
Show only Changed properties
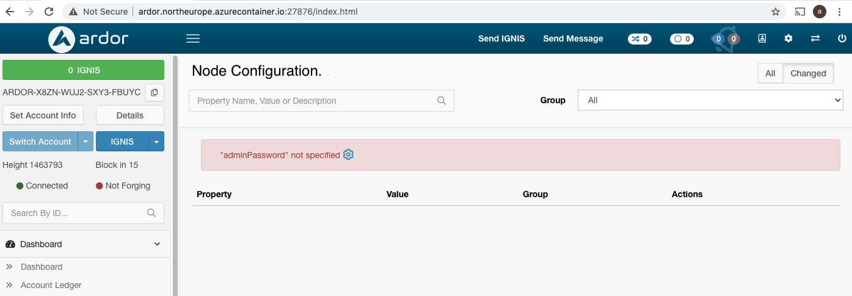coord(808,73)
